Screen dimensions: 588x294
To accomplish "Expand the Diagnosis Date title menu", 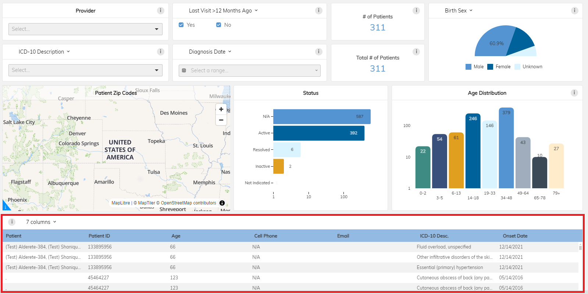I will click(210, 52).
